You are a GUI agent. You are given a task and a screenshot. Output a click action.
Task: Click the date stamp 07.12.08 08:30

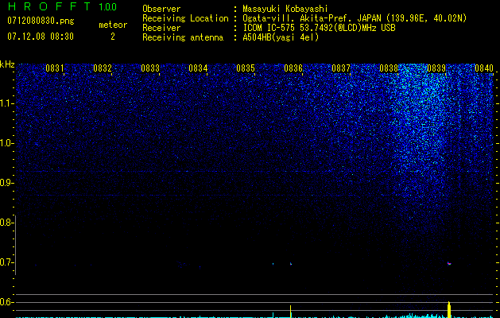(41, 37)
